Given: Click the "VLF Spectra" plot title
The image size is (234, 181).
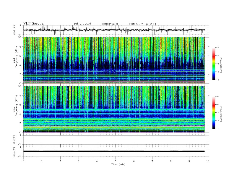Looking at the screenshot, I should point(33,23).
